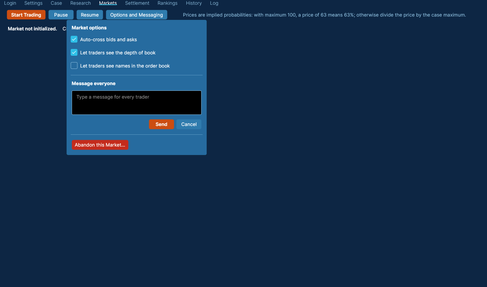The width and height of the screenshot is (487, 287).
Task: Toggle Let traders see depth of book
Action: (x=74, y=53)
